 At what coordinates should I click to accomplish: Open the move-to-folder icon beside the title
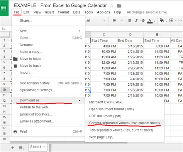click(x=119, y=6)
